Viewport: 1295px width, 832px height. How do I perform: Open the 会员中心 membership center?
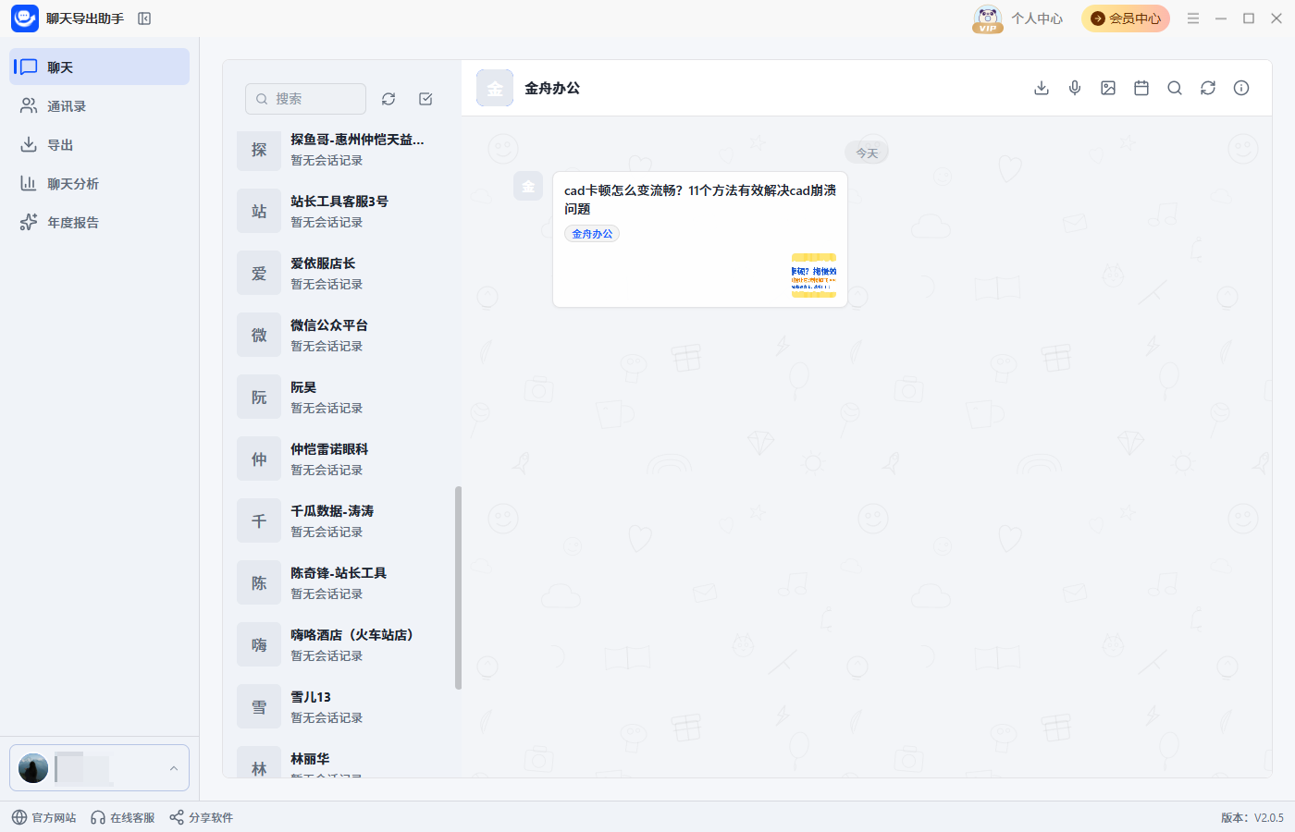(1126, 18)
